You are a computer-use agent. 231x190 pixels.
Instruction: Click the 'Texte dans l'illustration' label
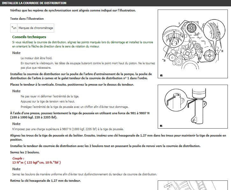(x=27, y=19)
